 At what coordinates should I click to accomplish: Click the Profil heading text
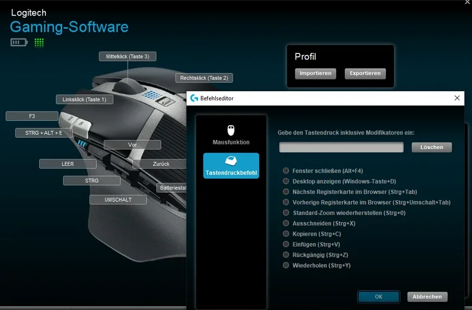[305, 56]
